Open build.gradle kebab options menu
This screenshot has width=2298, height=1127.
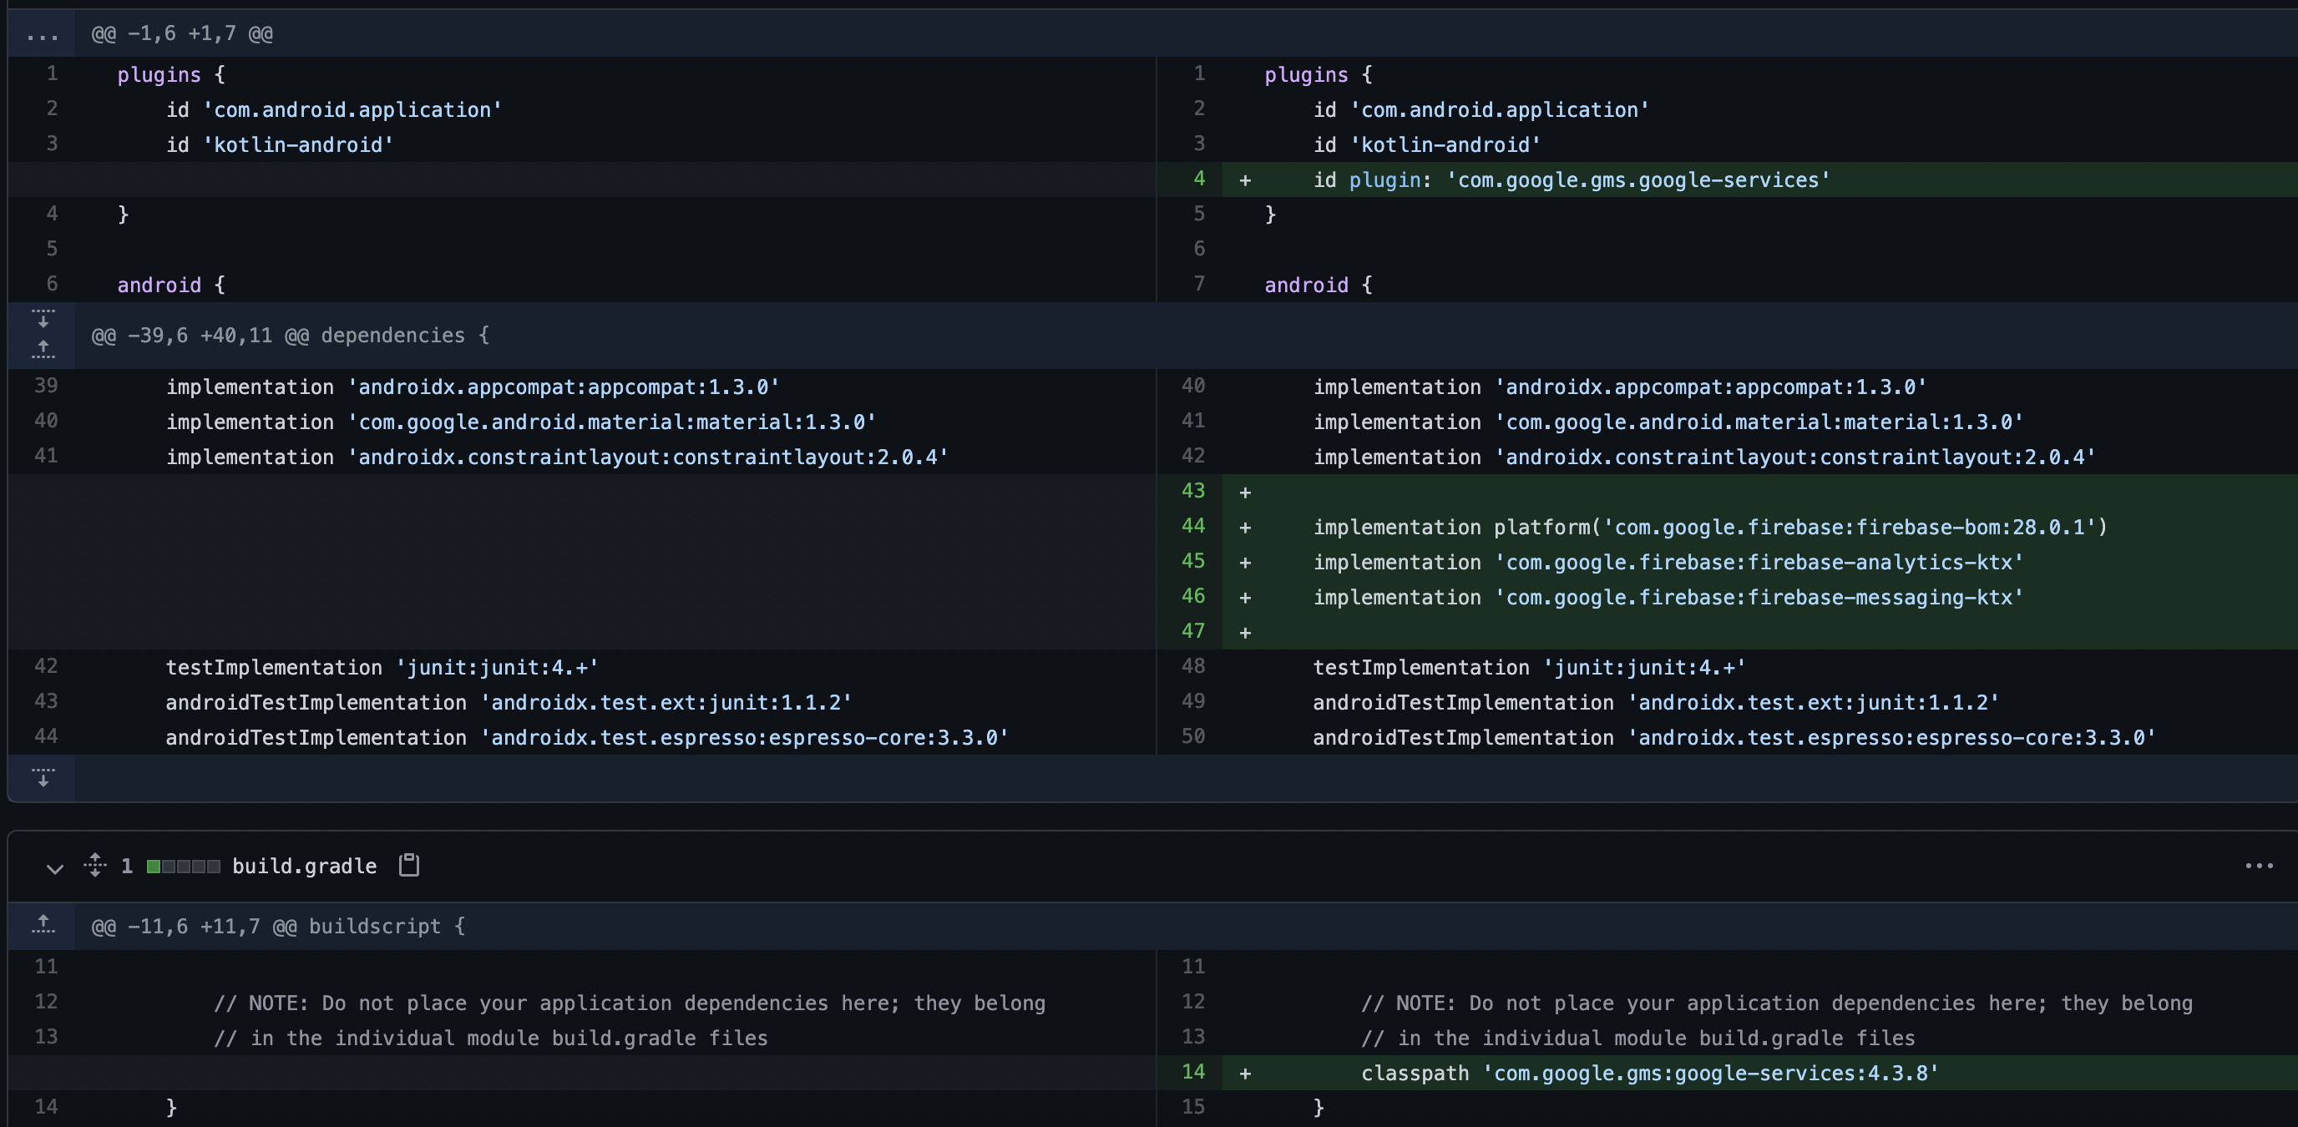2258,866
